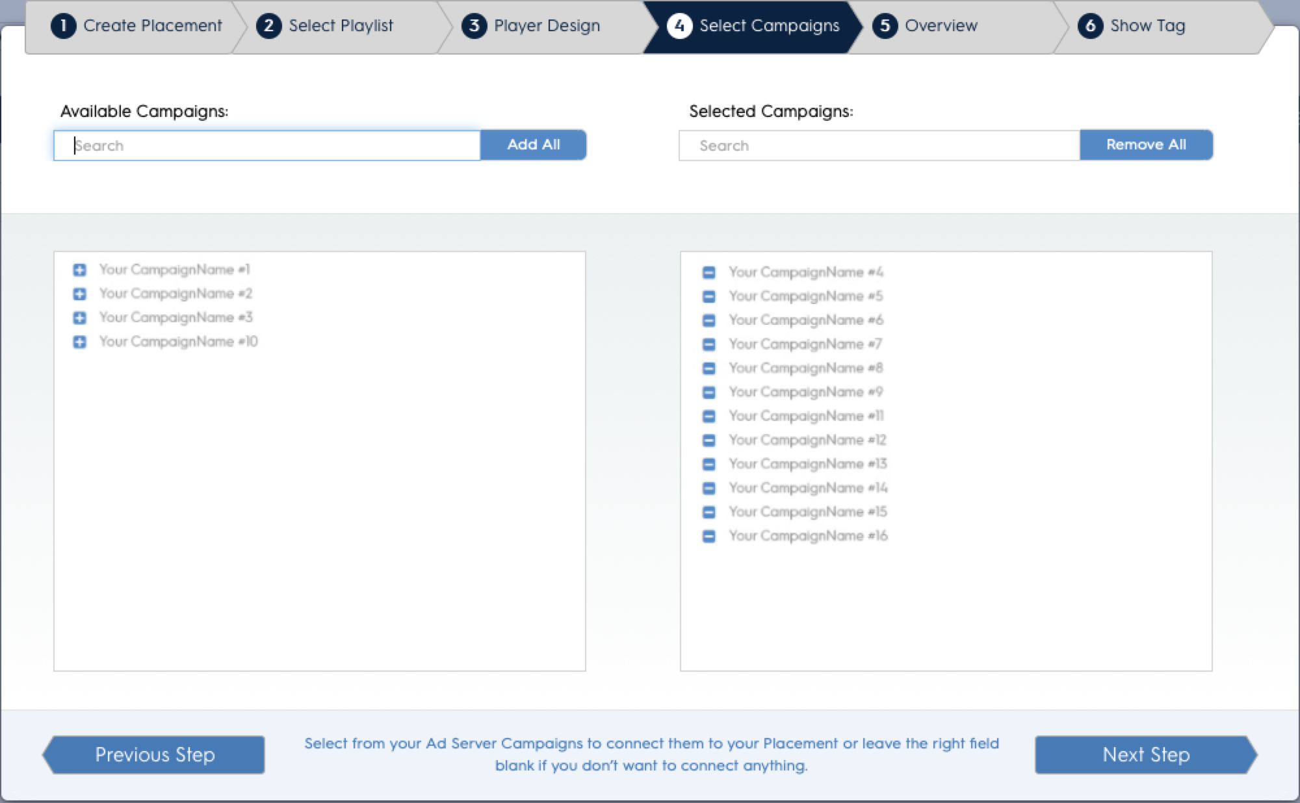Click plus icon beside Your CampaignName #1
This screenshot has width=1300, height=803.
point(79,270)
